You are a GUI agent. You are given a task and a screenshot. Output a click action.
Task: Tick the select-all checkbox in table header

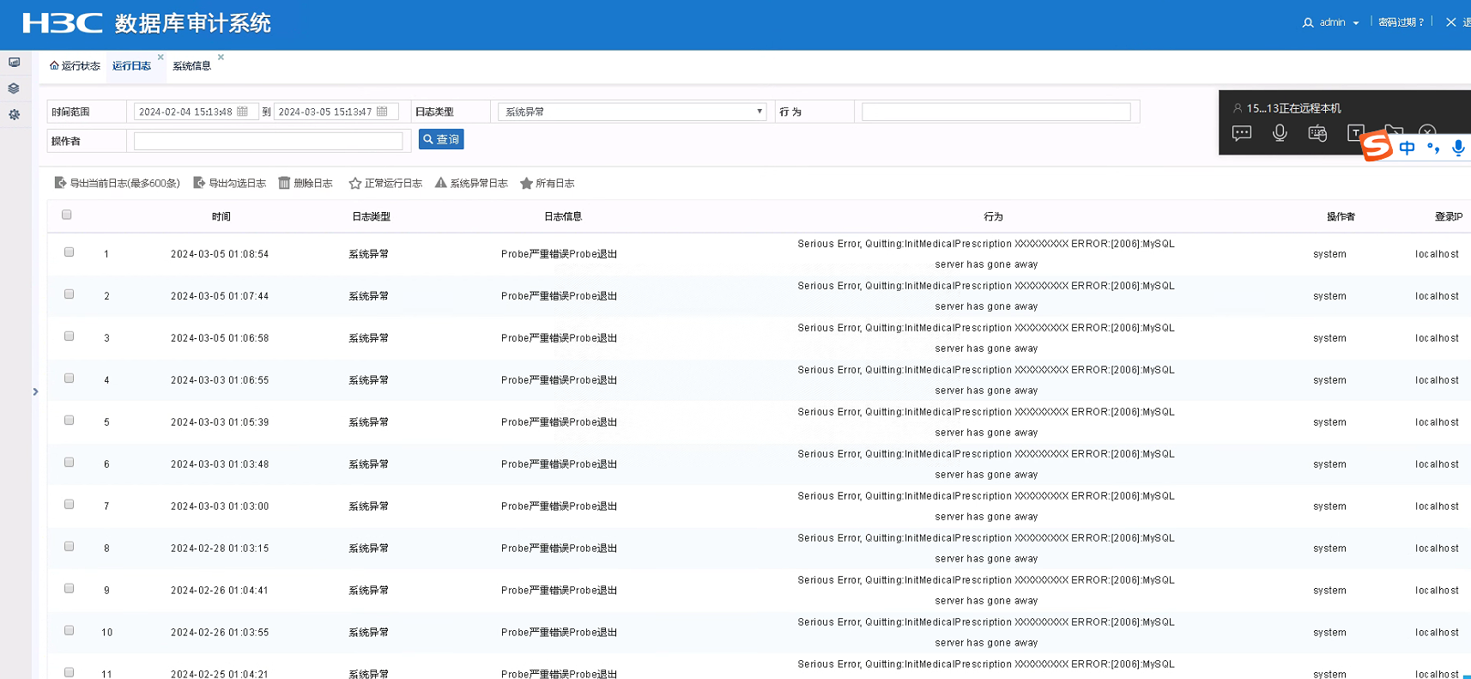coord(67,215)
